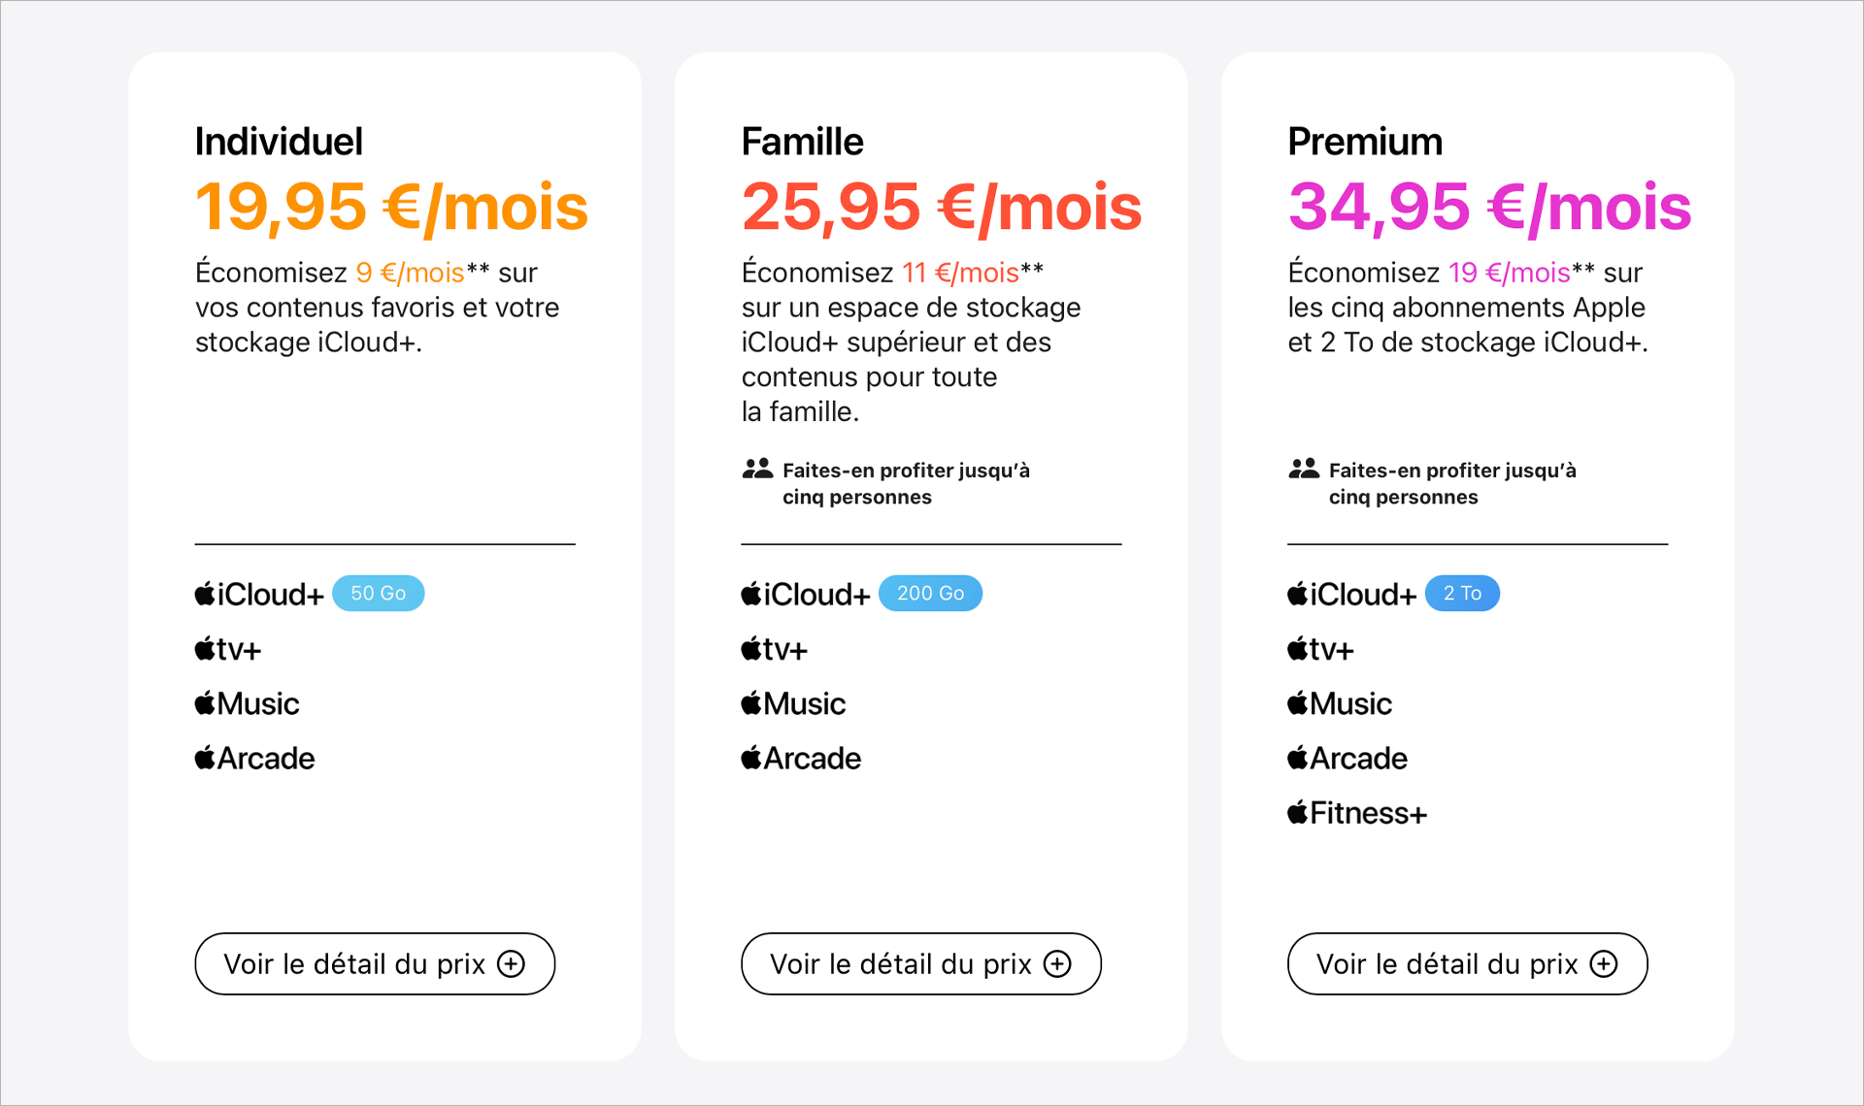The height and width of the screenshot is (1106, 1864).
Task: Click the 2 To storage badge
Action: coord(1463,593)
